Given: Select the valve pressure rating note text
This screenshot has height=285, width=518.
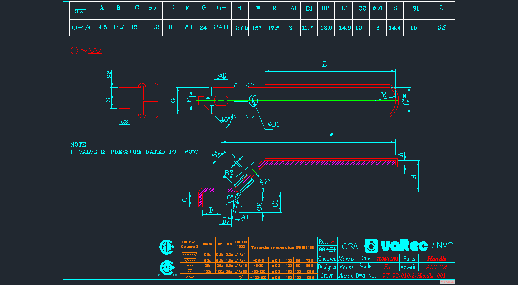Looking at the screenshot, I should 134,152.
